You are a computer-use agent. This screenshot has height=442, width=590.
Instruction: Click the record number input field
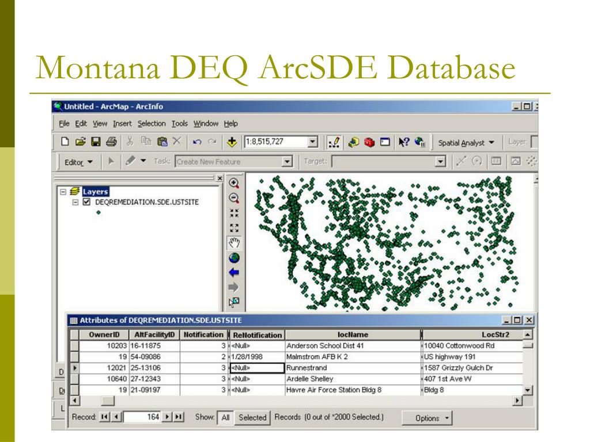pos(143,417)
